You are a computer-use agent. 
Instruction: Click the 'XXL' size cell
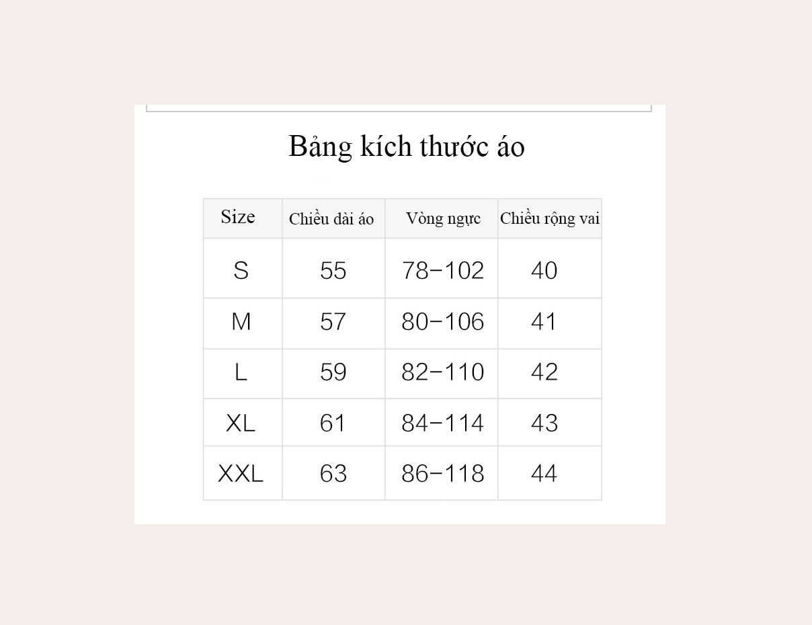[x=241, y=474]
